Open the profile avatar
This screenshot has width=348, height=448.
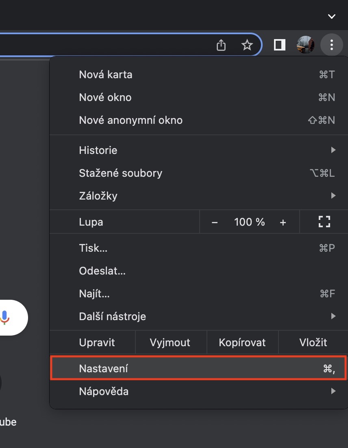click(305, 45)
